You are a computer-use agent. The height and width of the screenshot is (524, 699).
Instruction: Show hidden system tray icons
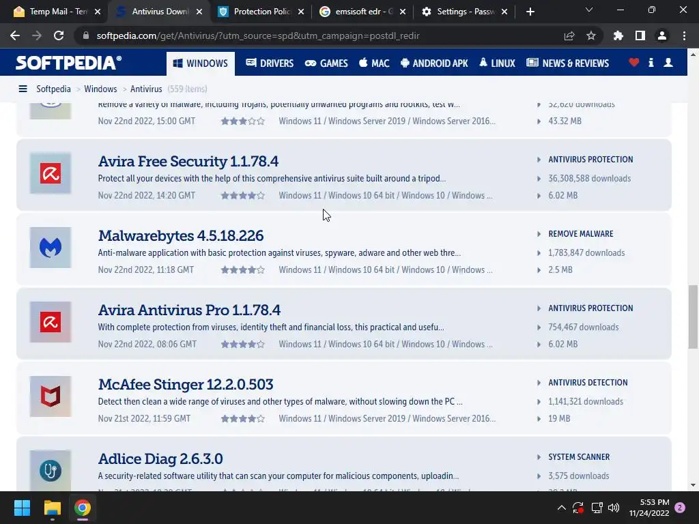(x=562, y=508)
